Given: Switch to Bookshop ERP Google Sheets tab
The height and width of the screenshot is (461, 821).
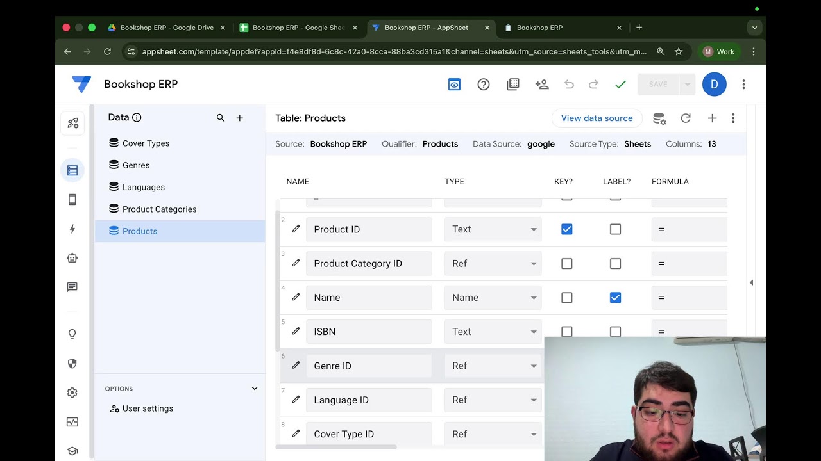Looking at the screenshot, I should tap(298, 28).
